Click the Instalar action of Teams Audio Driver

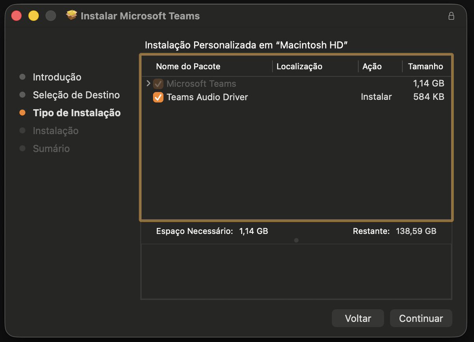(x=376, y=97)
